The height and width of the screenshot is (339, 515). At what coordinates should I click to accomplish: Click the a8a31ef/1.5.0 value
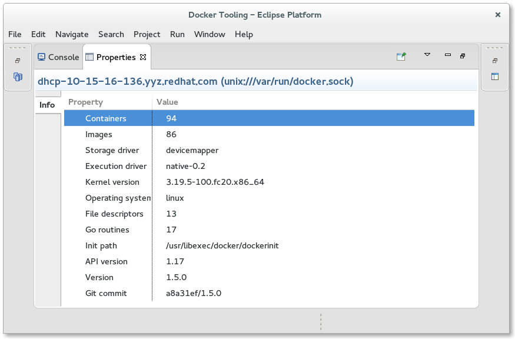[194, 293]
